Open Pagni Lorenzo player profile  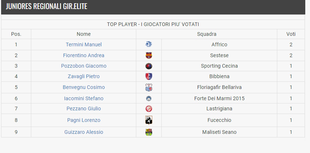84,120
